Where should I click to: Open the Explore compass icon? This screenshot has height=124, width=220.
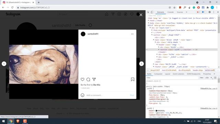[x=125, y=14]
